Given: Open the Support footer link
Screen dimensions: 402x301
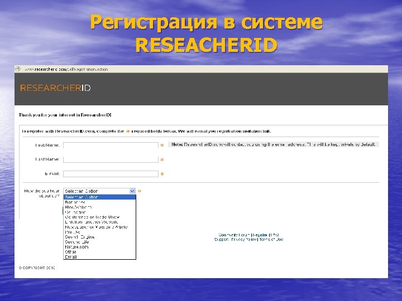Looking at the screenshot, I should coord(222,240).
